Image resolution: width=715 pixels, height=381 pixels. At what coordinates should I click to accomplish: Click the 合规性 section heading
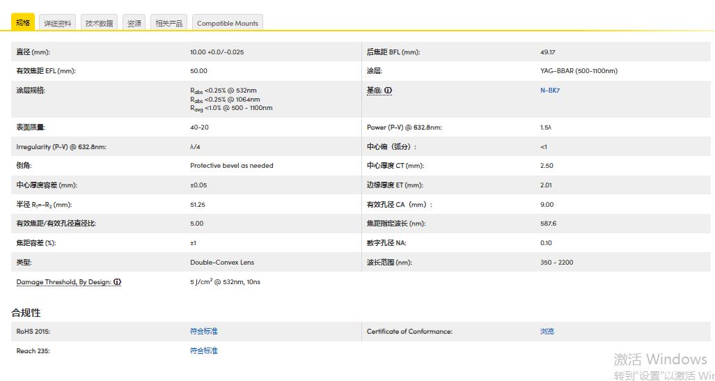[x=26, y=313]
